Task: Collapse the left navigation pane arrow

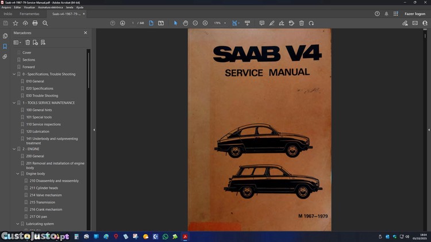Action: 94,130
